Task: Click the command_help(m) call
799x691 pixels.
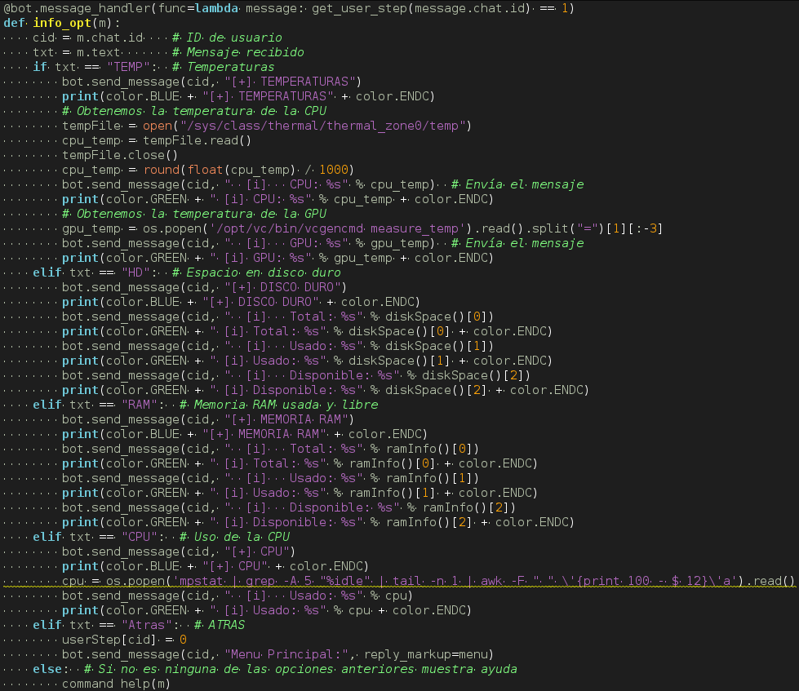Action: (x=116, y=684)
